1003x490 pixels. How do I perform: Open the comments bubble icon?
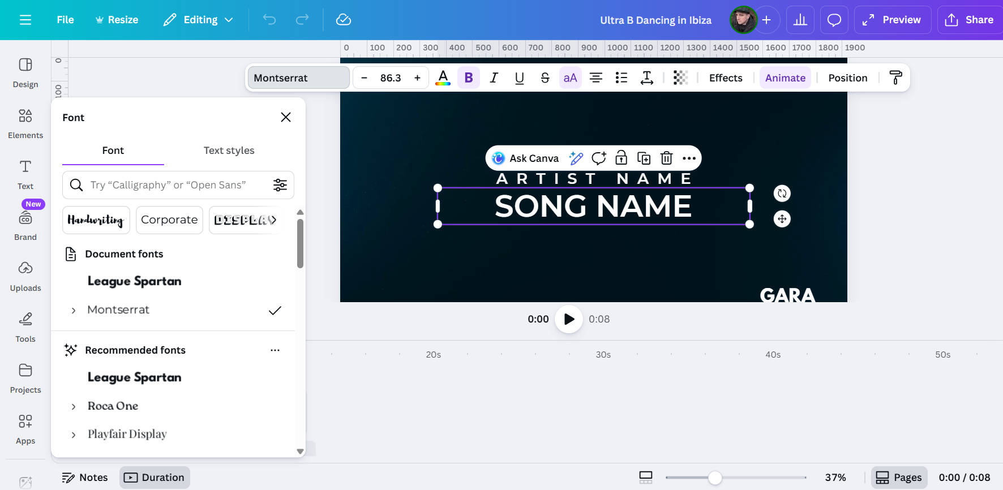click(834, 20)
